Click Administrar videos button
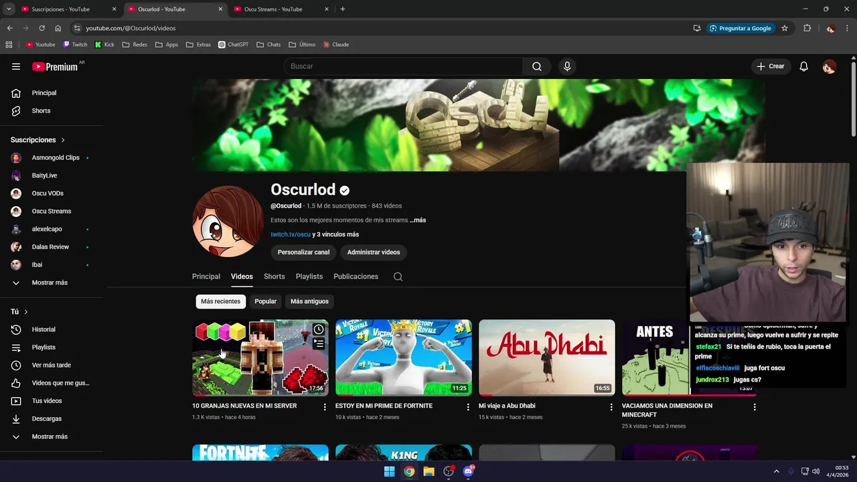Viewport: 857px width, 482px height. 374,252
